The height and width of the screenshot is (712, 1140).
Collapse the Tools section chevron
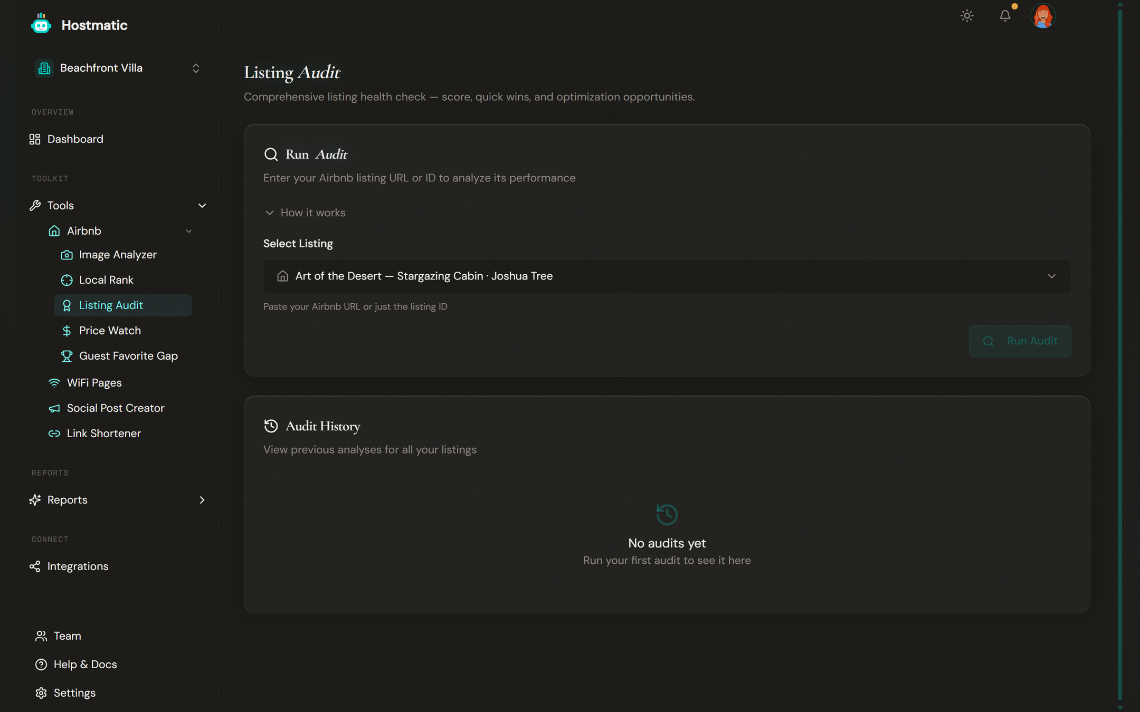(x=202, y=206)
